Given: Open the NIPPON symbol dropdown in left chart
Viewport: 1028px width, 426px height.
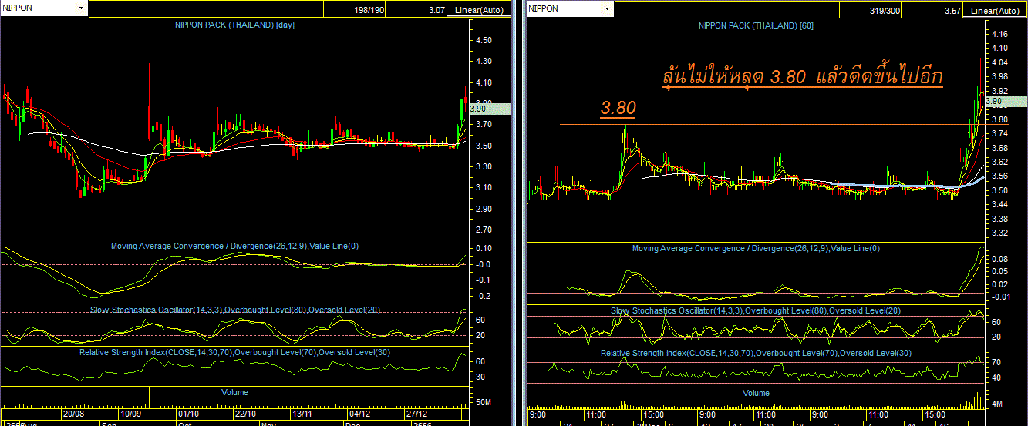Looking at the screenshot, I should (x=81, y=8).
